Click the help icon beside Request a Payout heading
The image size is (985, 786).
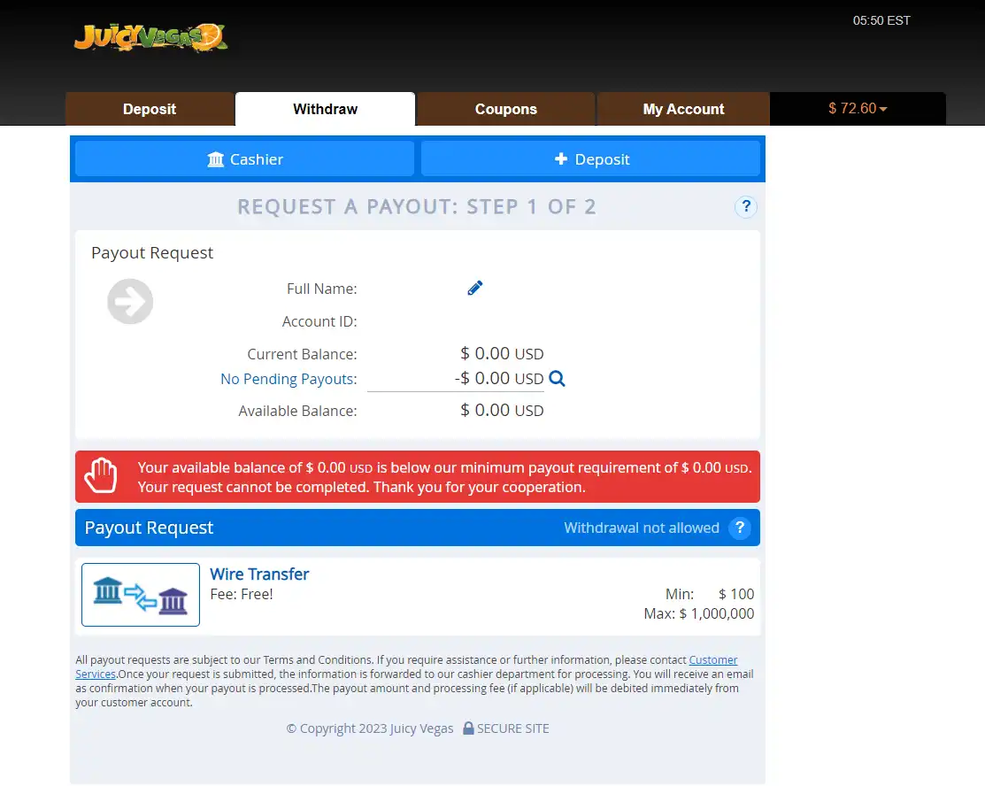coord(746,207)
